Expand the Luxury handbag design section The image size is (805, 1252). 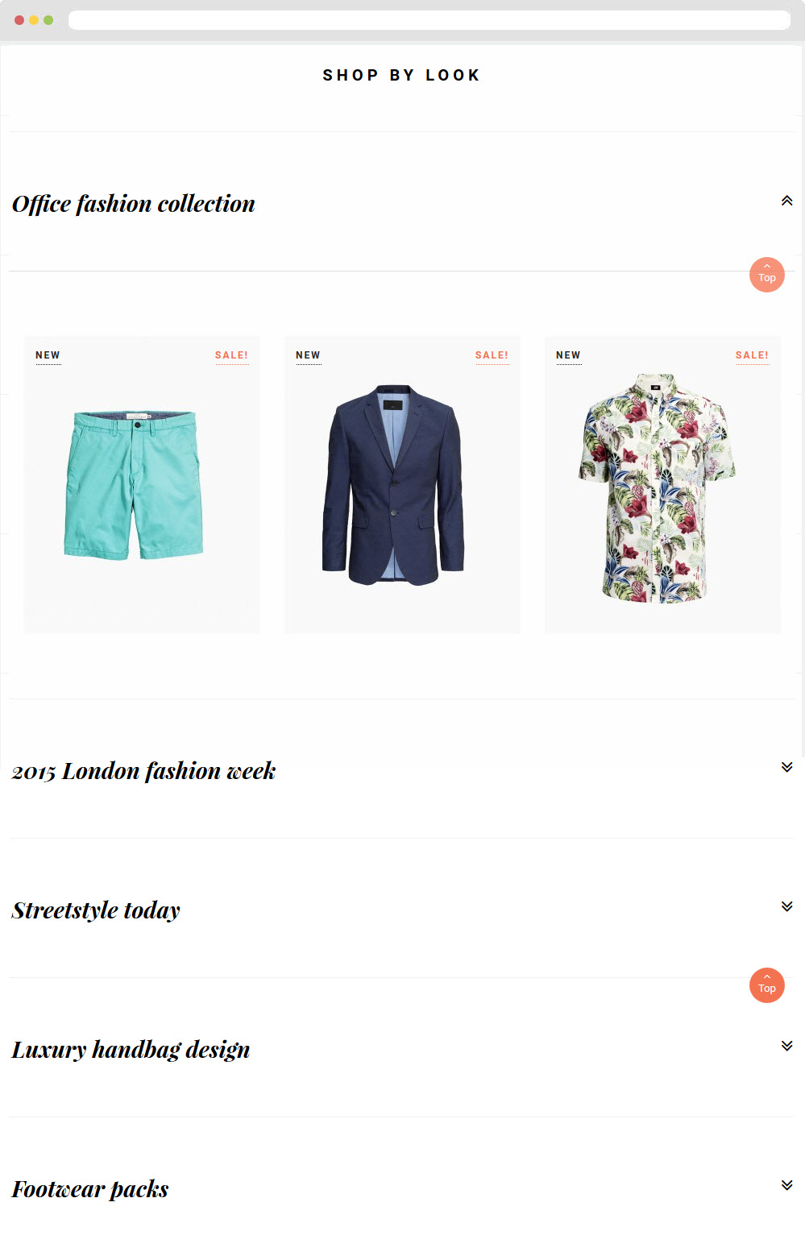coord(786,1046)
